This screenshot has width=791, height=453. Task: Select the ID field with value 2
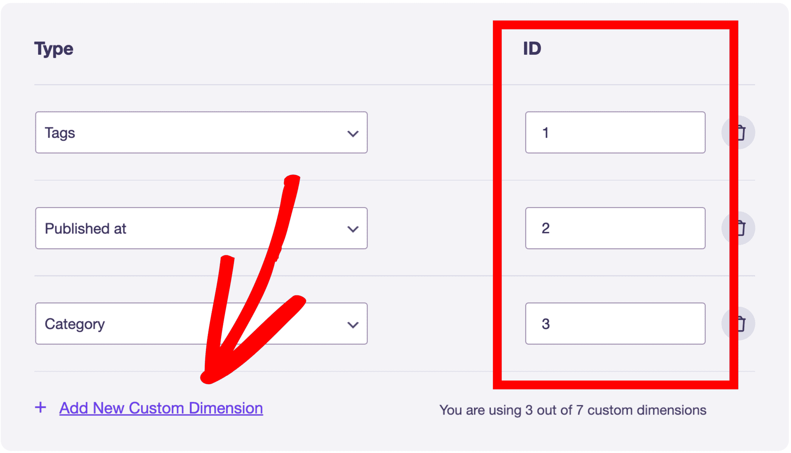615,228
